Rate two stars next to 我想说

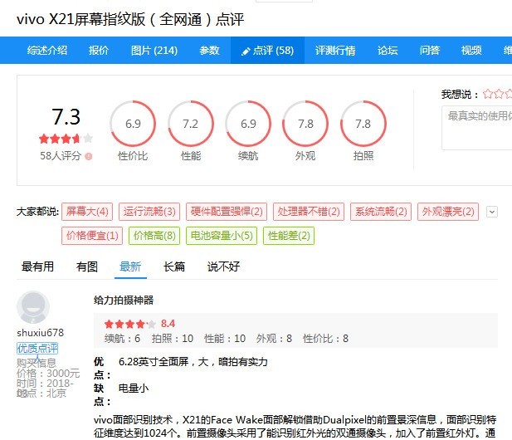click(499, 94)
